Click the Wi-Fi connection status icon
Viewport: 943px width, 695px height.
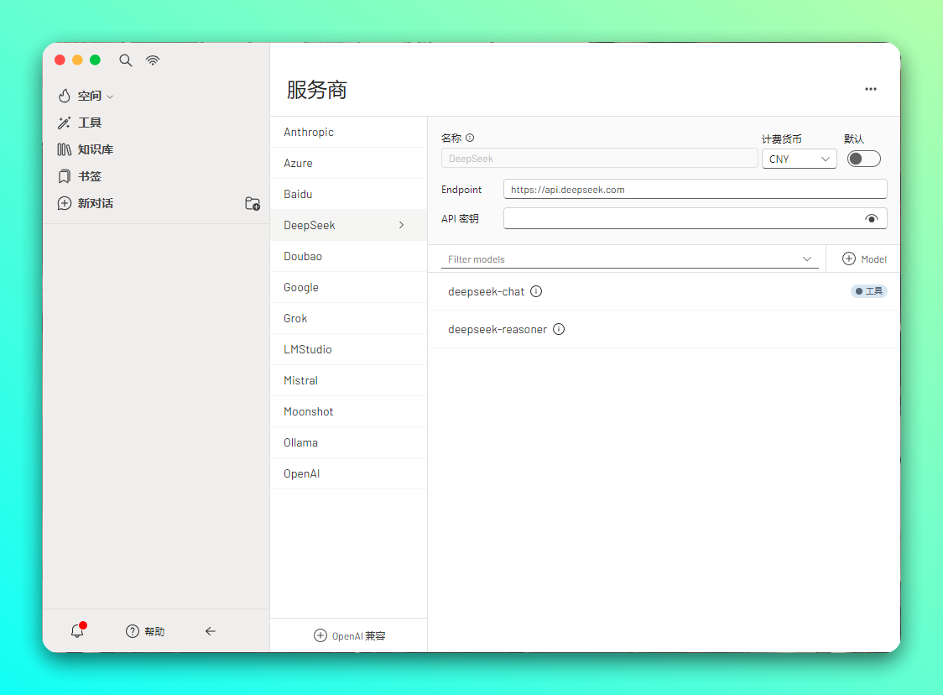coord(153,60)
